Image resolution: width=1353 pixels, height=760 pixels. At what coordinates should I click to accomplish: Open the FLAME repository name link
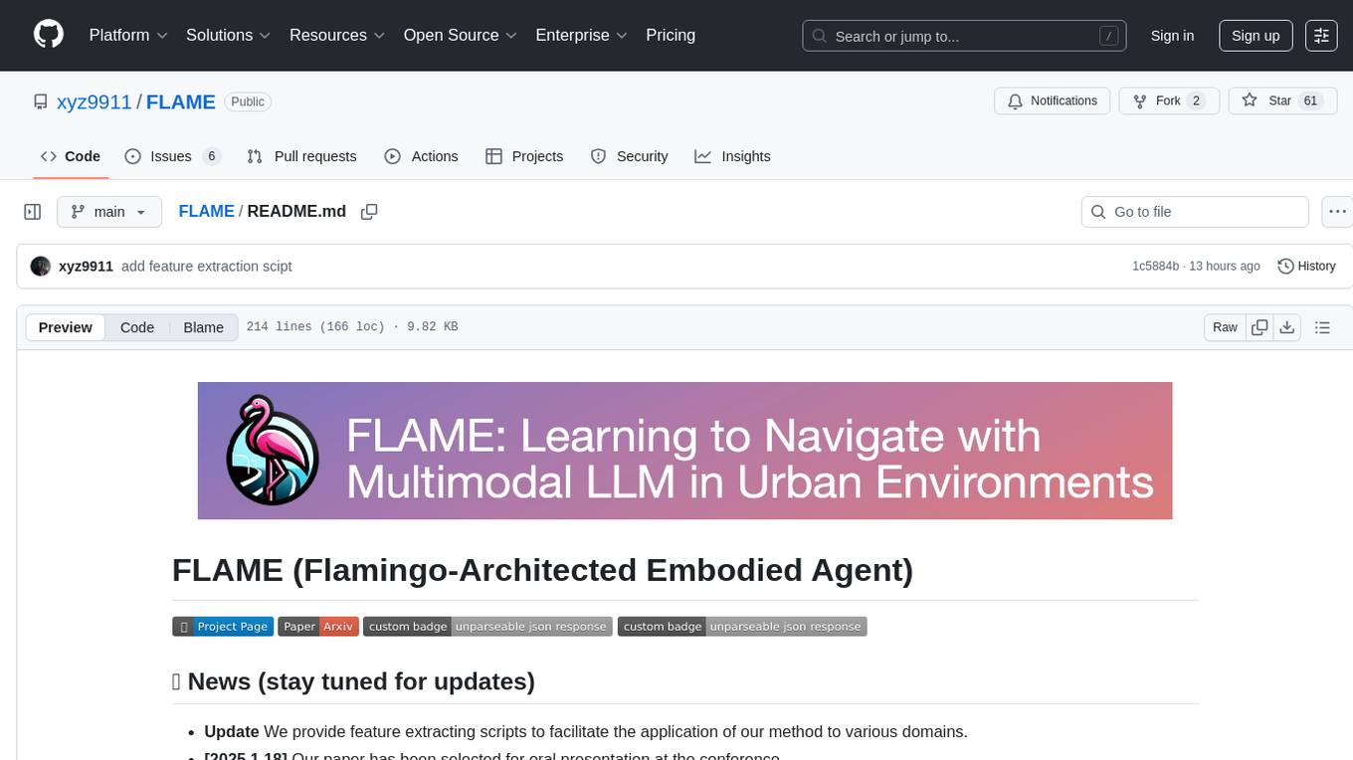181,101
